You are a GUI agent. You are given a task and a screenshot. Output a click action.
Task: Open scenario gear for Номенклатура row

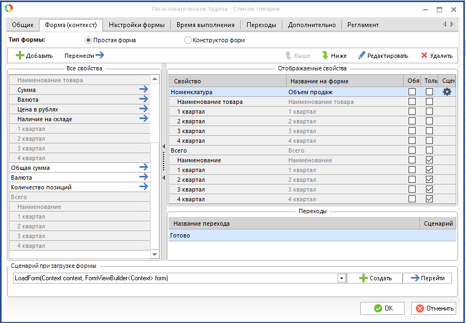[446, 92]
